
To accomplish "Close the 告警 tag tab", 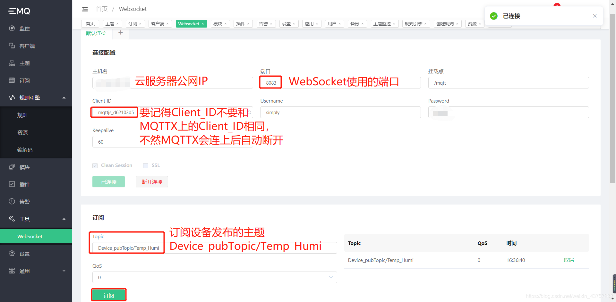I will point(271,24).
